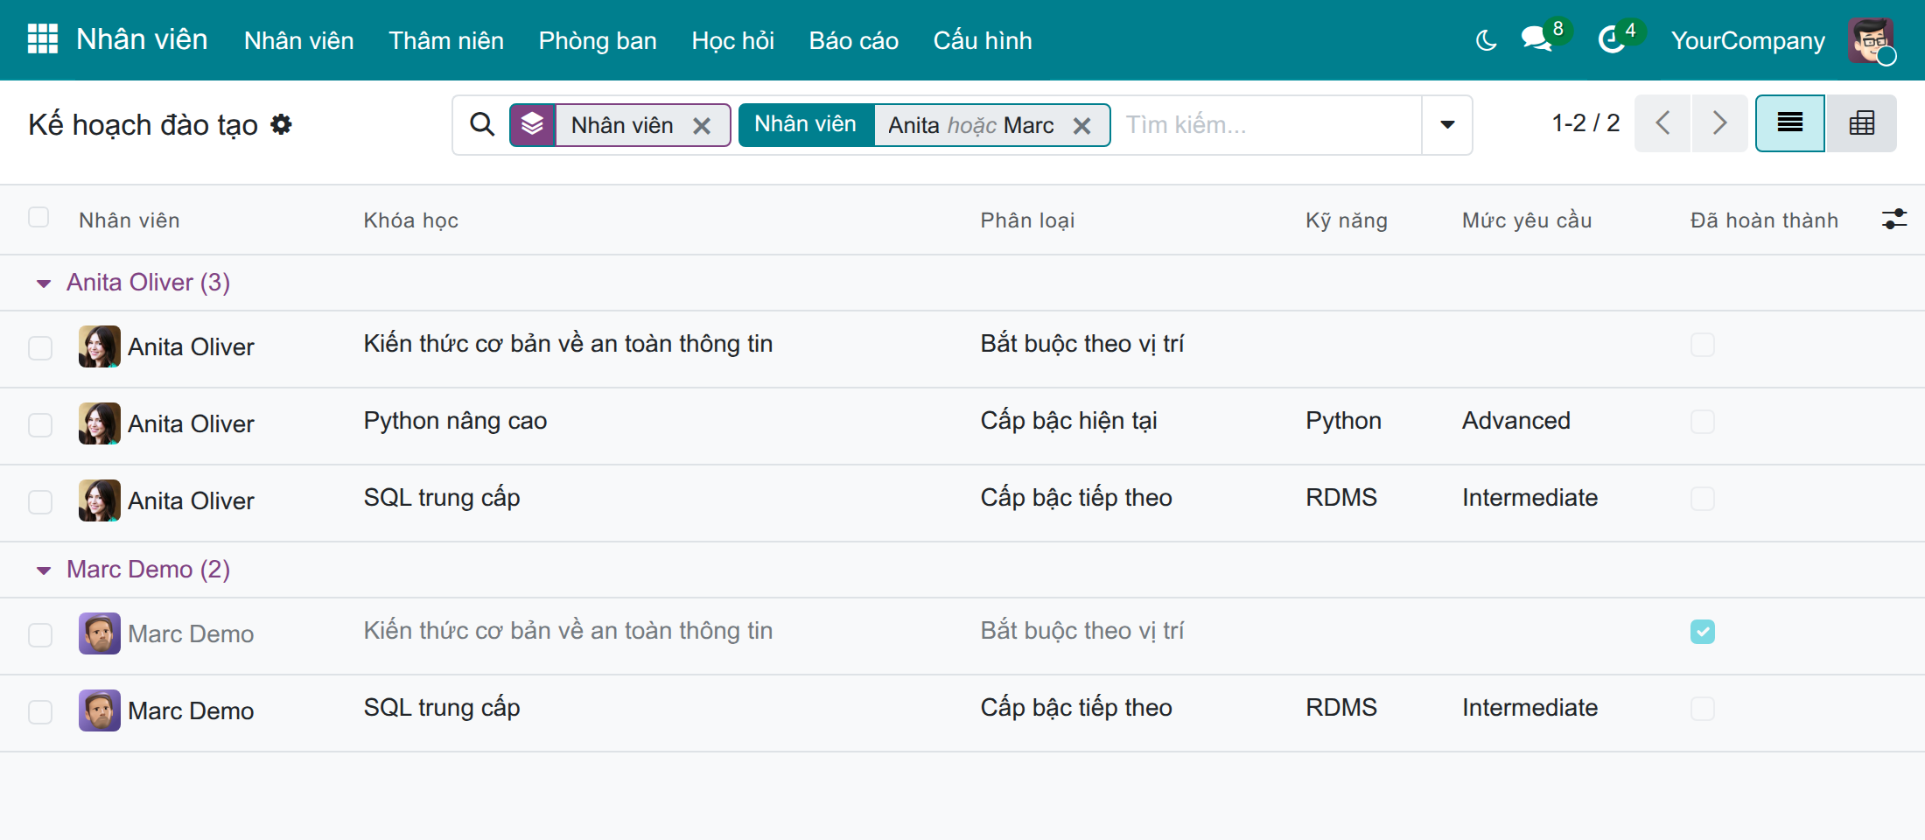Open the Phòng ban menu
Screen dimensions: 1925x840
point(598,40)
